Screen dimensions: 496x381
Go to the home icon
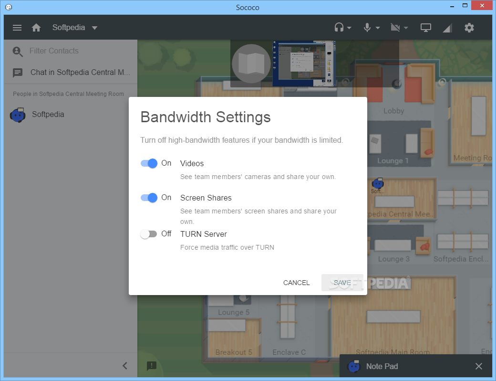(x=36, y=28)
